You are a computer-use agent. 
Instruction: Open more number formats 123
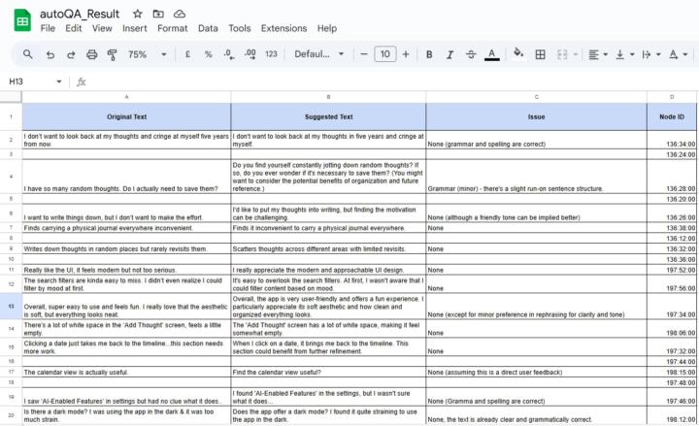(x=271, y=54)
